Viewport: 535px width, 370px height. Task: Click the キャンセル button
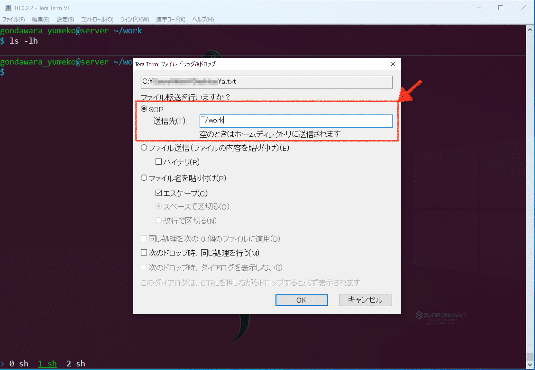click(x=366, y=300)
